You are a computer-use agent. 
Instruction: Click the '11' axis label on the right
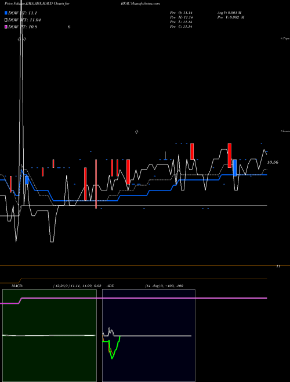[278, 266]
